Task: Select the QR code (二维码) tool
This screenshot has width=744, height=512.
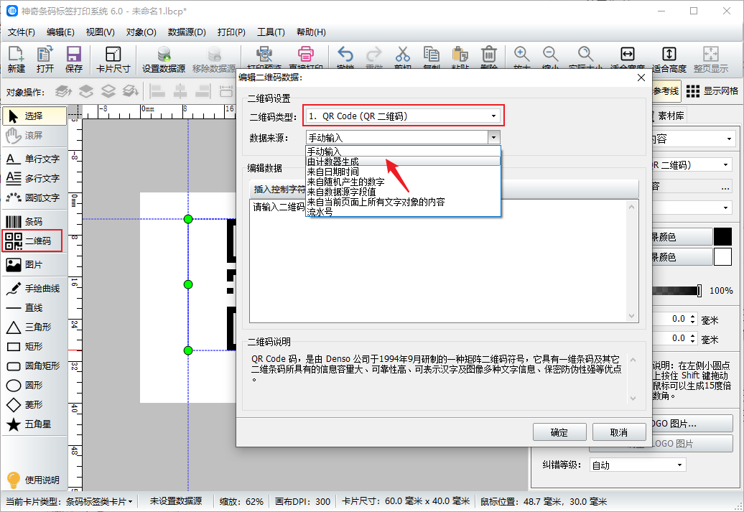Action: point(32,241)
